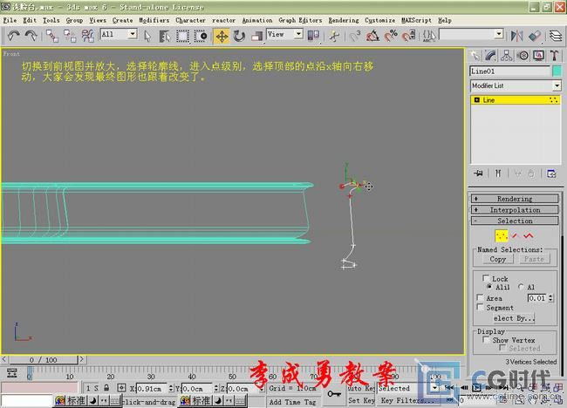The width and height of the screenshot is (567, 408).
Task: Activate the Select and Rotate tool
Action: [239, 36]
